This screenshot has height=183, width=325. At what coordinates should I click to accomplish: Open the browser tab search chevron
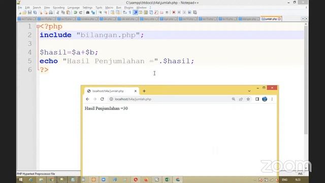(x=249, y=91)
